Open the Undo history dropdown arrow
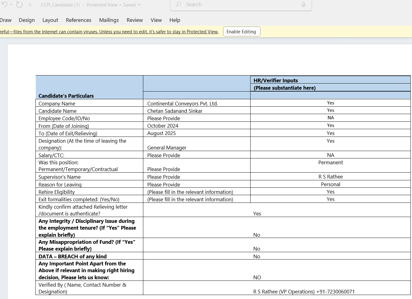This screenshot has width=412, height=299. coord(11,5)
